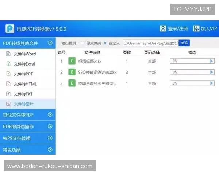Click 全部 page selection for 本周百度经验关键词
Image resolution: width=219 pixels, height=175 pixels.
[152, 83]
